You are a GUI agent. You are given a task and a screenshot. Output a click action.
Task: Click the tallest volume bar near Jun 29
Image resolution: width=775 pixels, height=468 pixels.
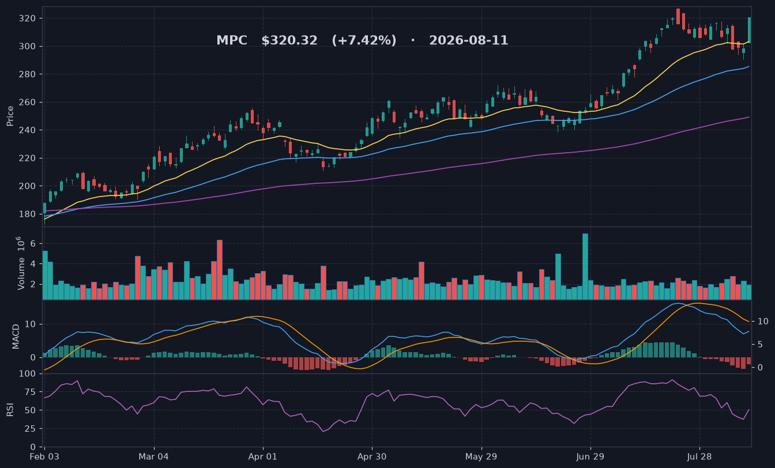[x=585, y=266]
